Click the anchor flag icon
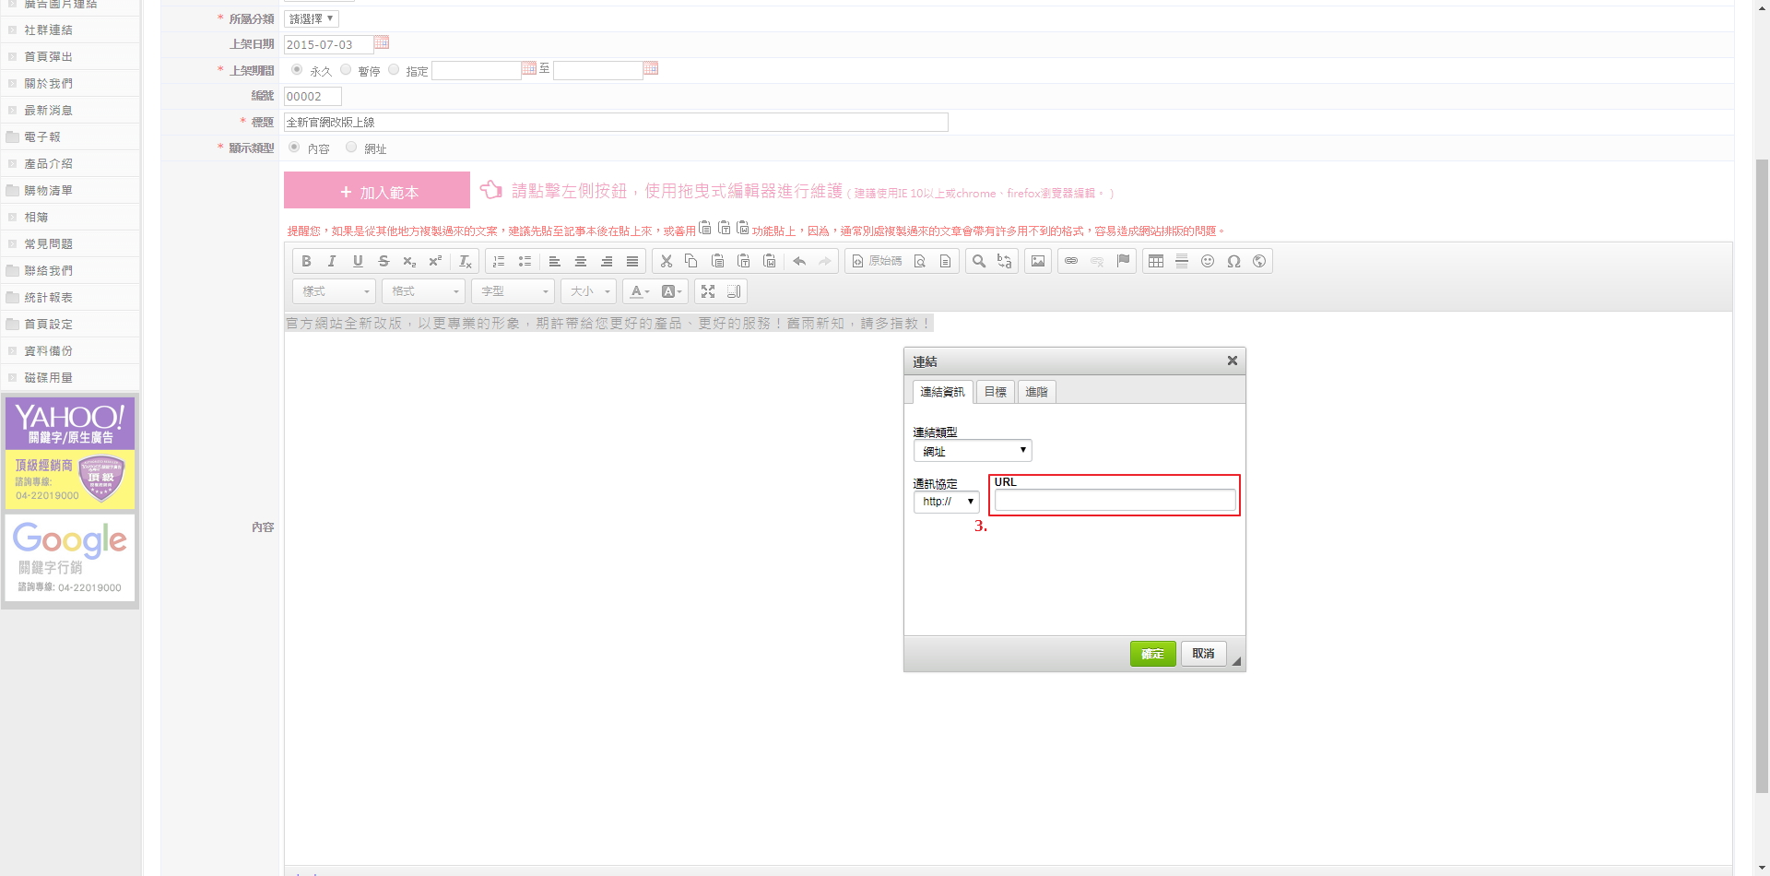The image size is (1770, 876). coord(1123,262)
